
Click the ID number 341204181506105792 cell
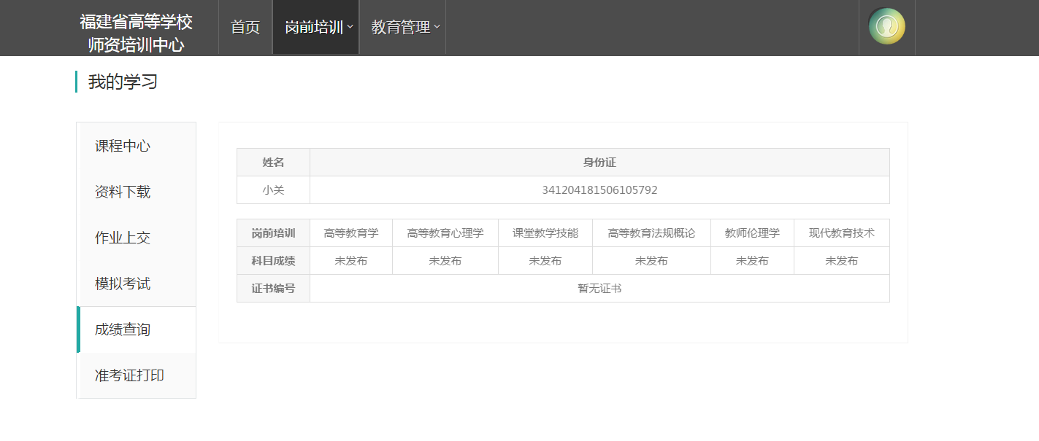(x=599, y=190)
